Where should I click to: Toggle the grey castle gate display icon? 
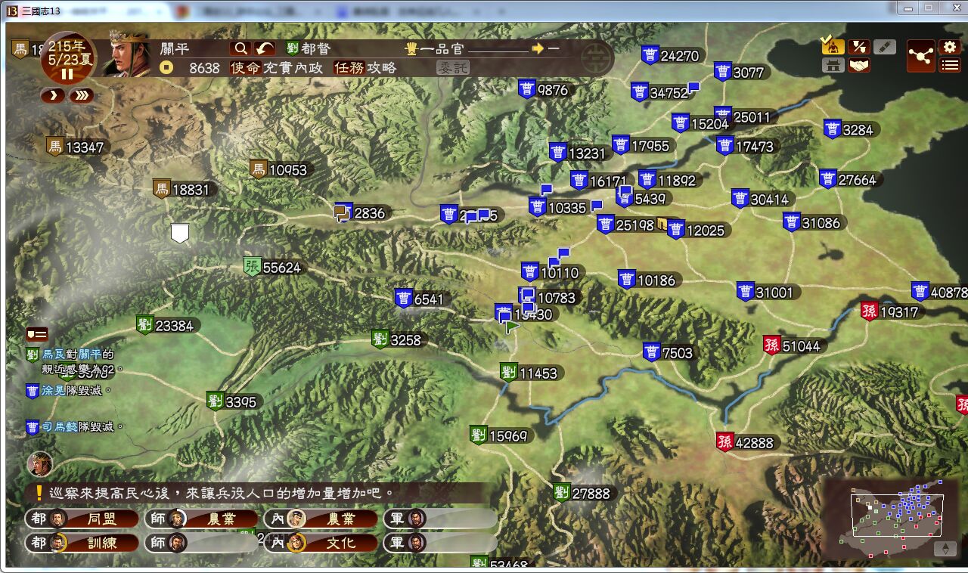click(833, 65)
